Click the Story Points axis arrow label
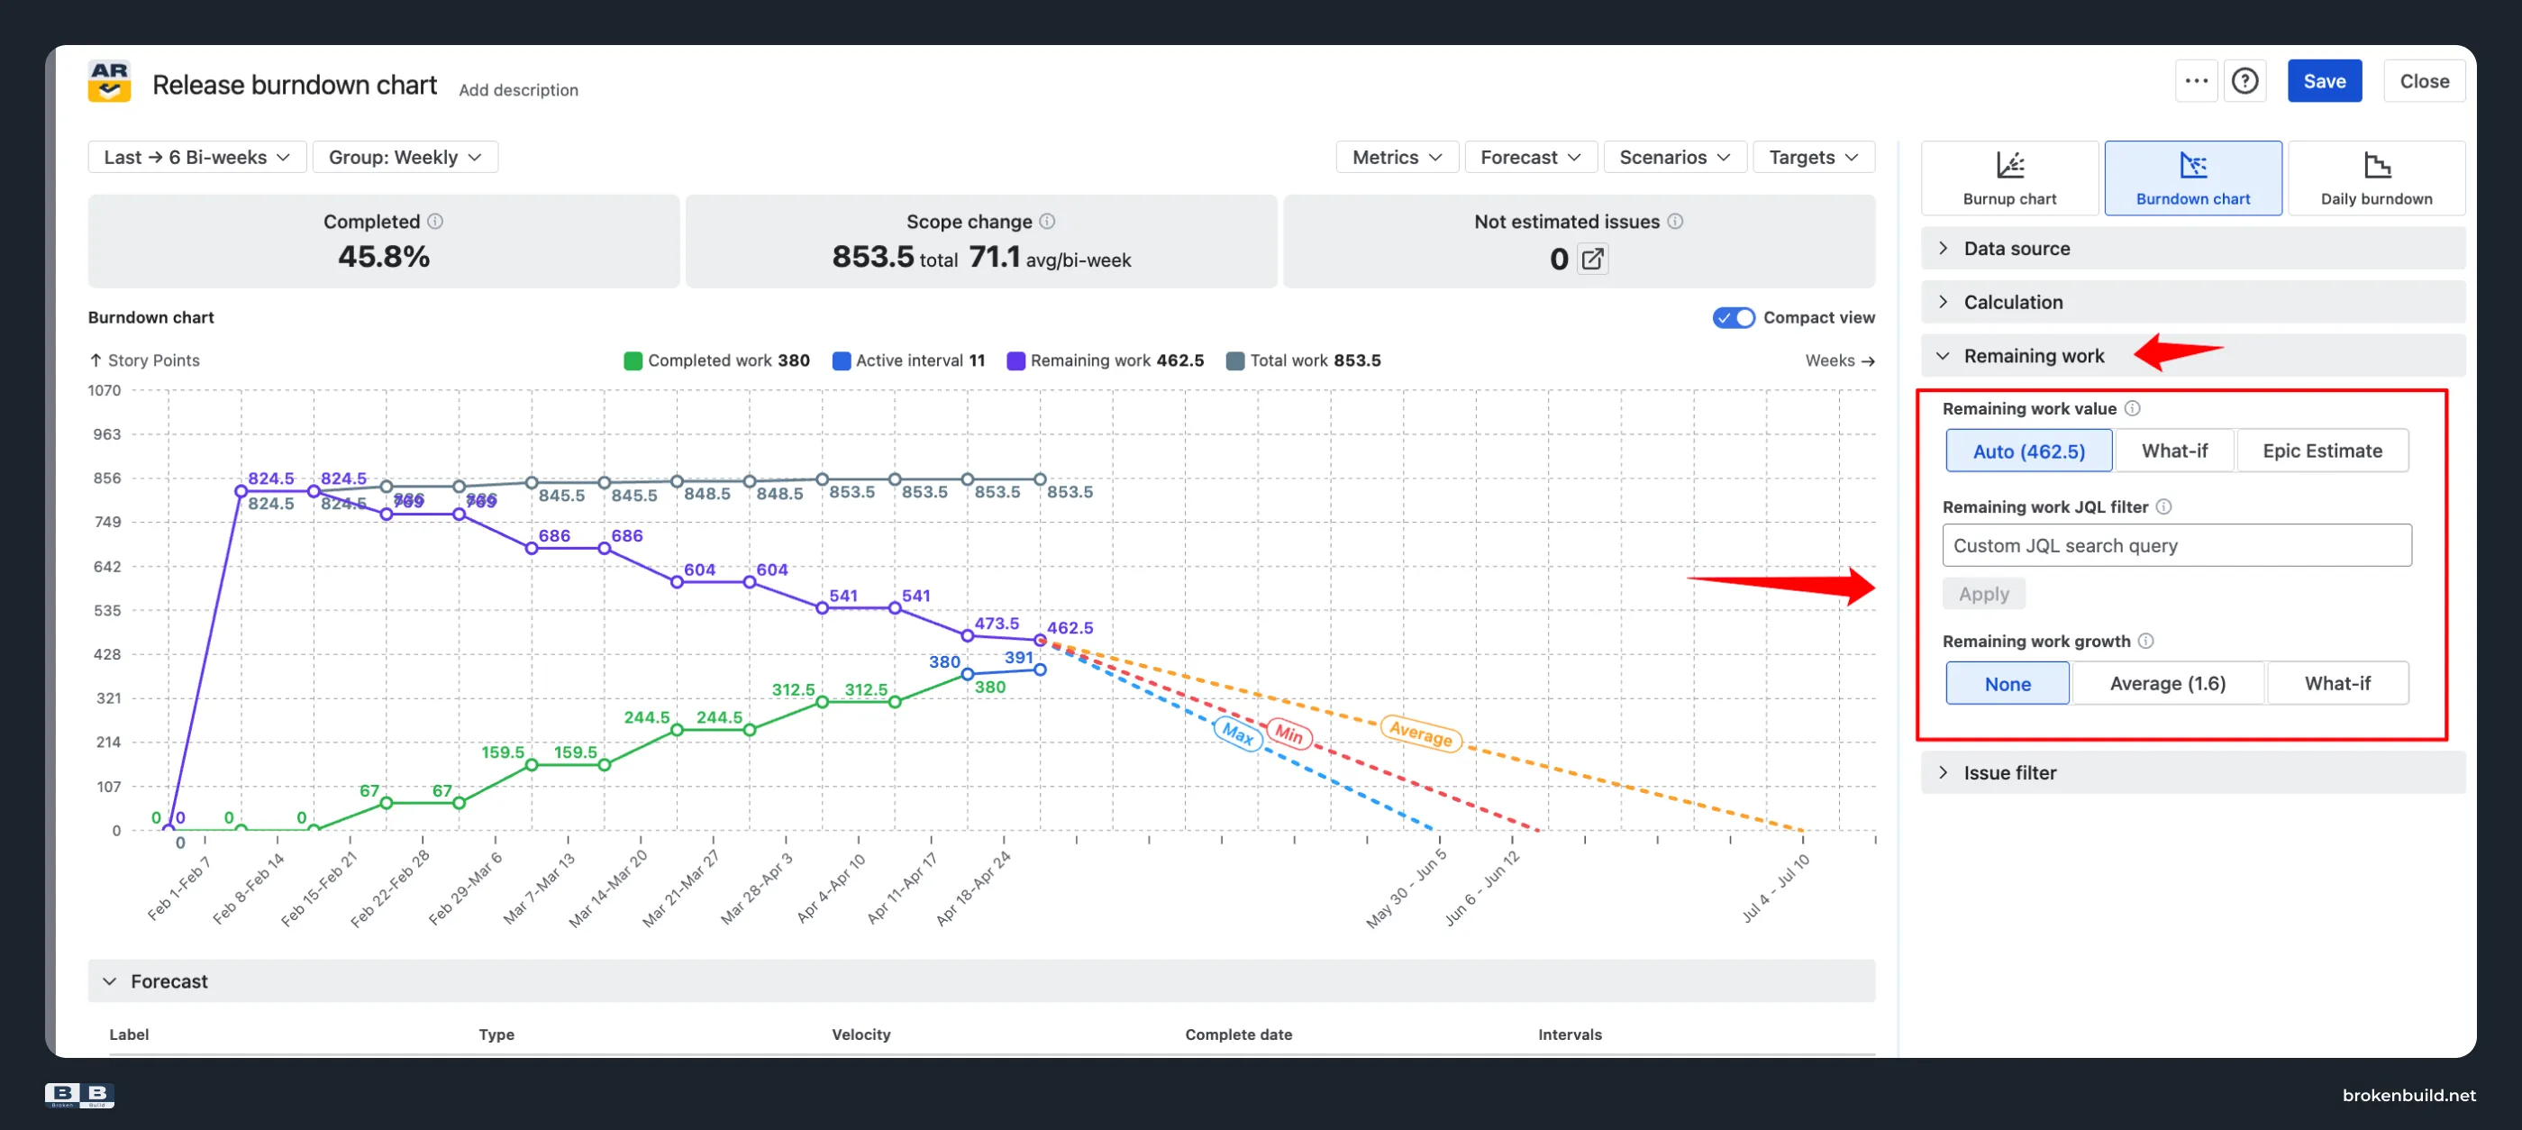2522x1130 pixels. [144, 360]
